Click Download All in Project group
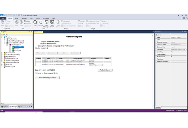The width and height of the screenshot is (188, 128). pyautogui.click(x=66, y=23)
